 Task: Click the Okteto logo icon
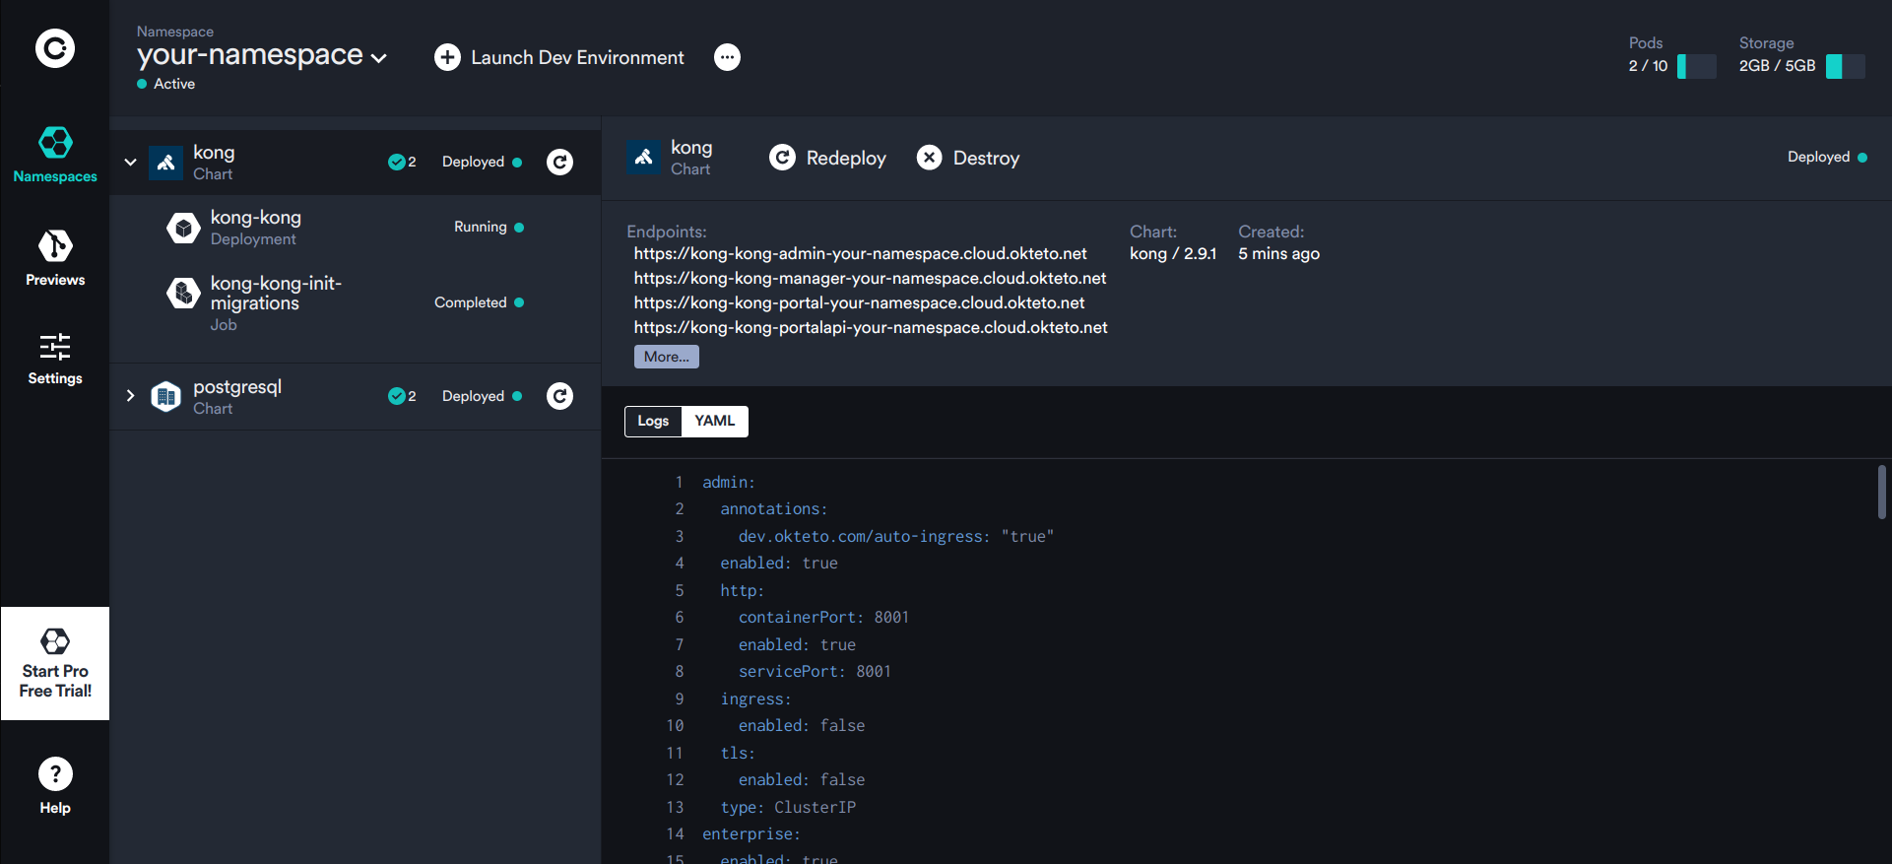point(55,48)
